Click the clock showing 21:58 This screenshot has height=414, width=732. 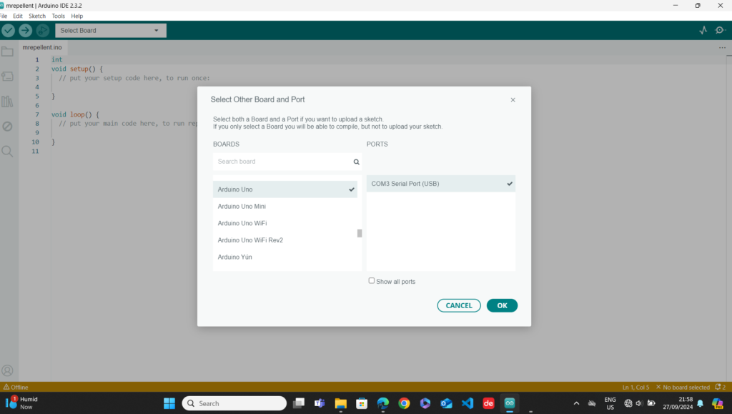678,403
